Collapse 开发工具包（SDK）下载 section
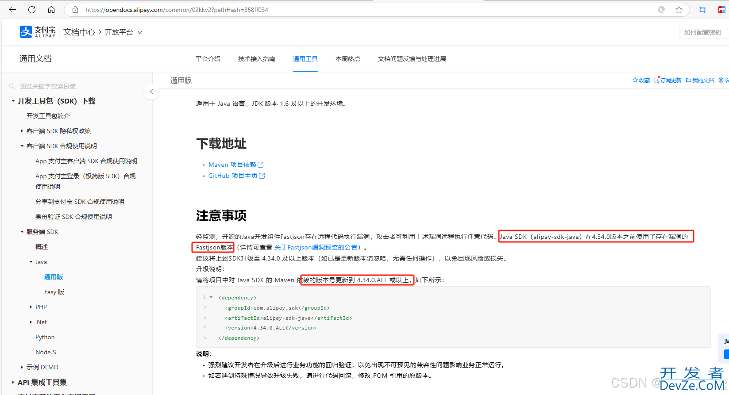Viewport: 729px width, 395px height. click(13, 101)
